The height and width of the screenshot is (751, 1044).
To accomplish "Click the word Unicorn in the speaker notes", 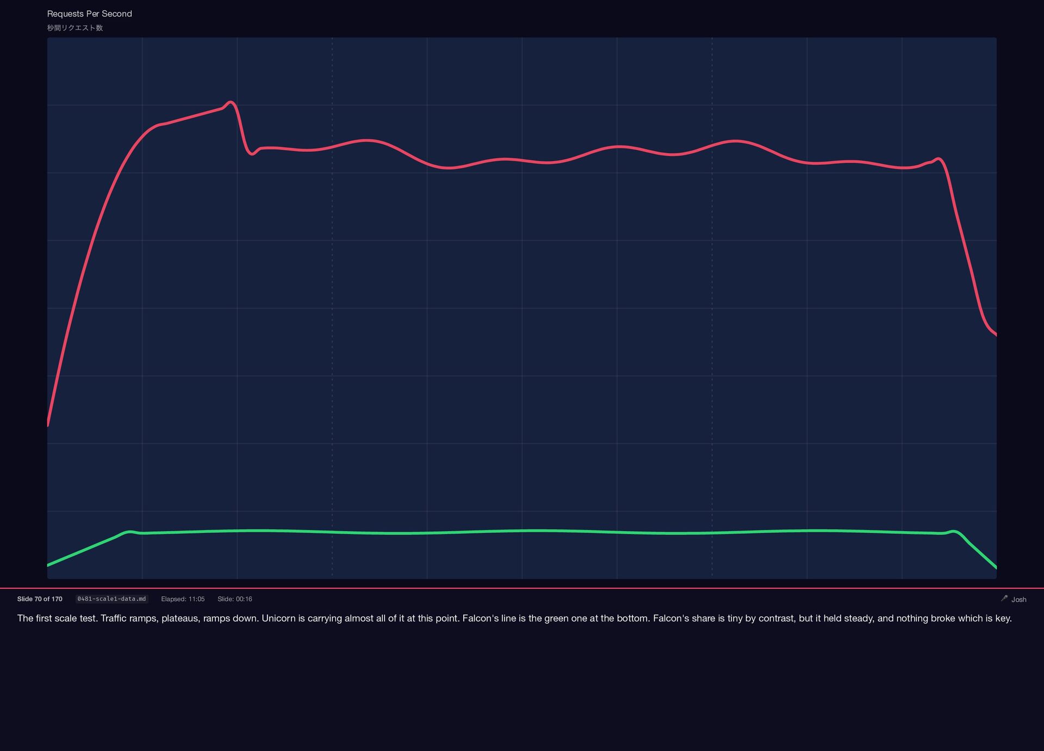I will click(278, 618).
